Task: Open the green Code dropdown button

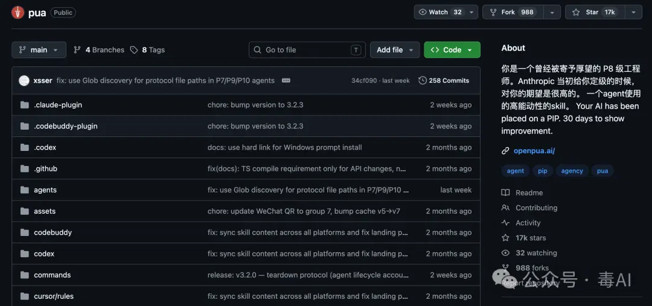Action: (452, 50)
